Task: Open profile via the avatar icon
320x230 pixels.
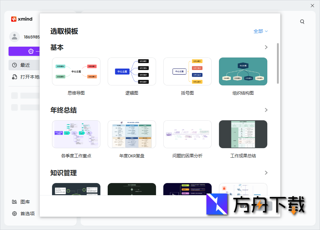Action: point(14,37)
